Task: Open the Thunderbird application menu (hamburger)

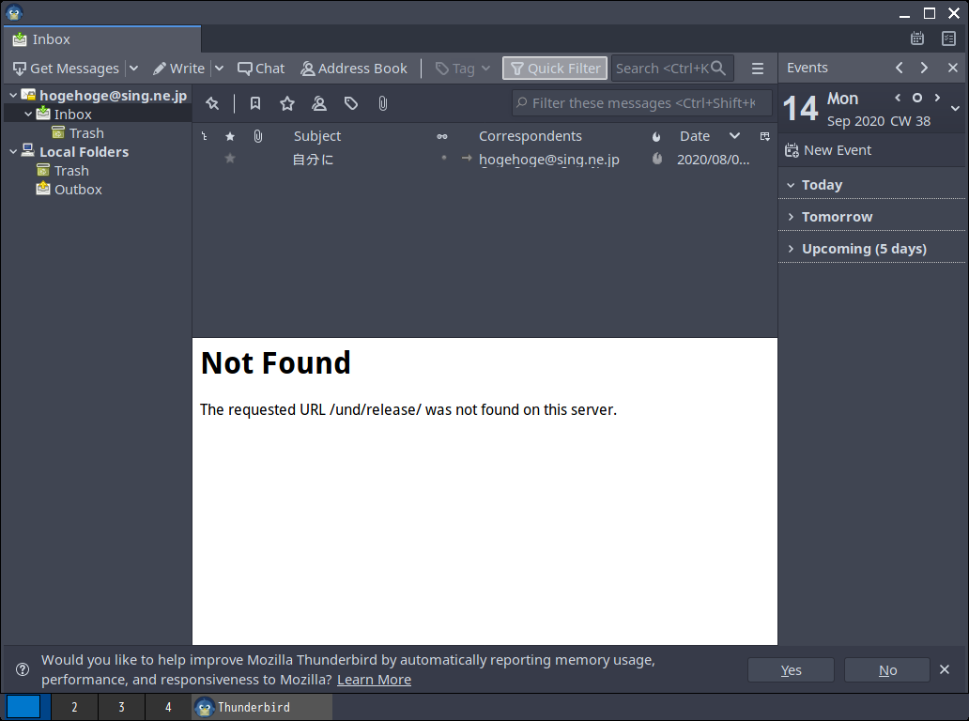Action: 758,68
